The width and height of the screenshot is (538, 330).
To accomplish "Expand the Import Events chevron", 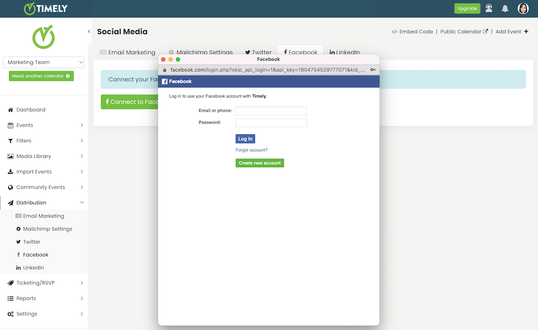I will click(82, 171).
